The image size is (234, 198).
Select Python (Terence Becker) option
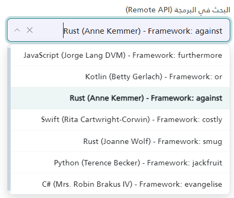pos(120,163)
